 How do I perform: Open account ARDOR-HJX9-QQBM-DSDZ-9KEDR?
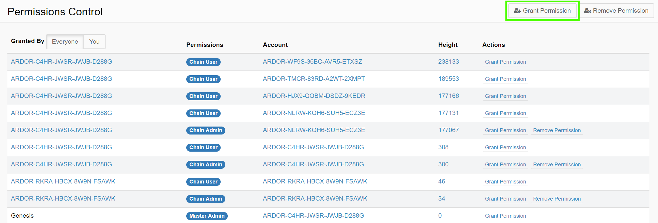click(314, 96)
